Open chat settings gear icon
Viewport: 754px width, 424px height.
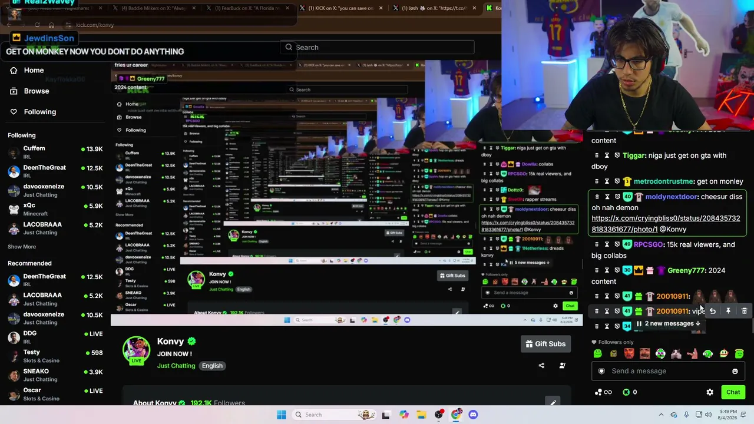click(x=710, y=392)
